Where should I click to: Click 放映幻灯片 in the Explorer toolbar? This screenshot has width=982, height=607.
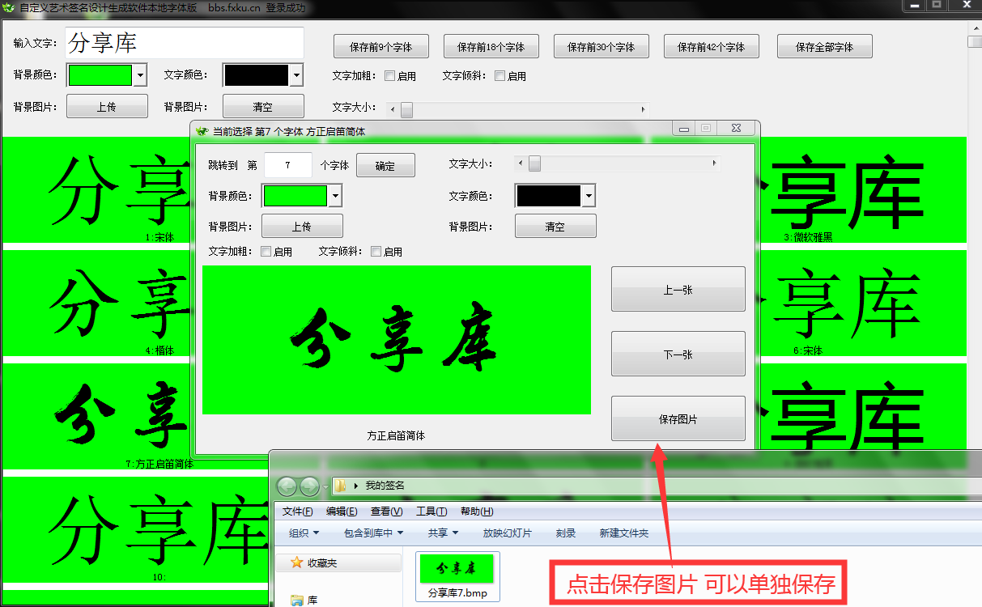[x=508, y=533]
